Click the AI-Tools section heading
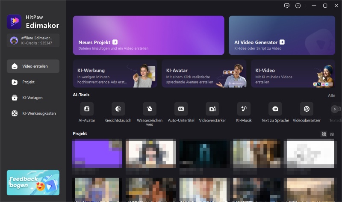The image size is (342, 202). pyautogui.click(x=81, y=95)
